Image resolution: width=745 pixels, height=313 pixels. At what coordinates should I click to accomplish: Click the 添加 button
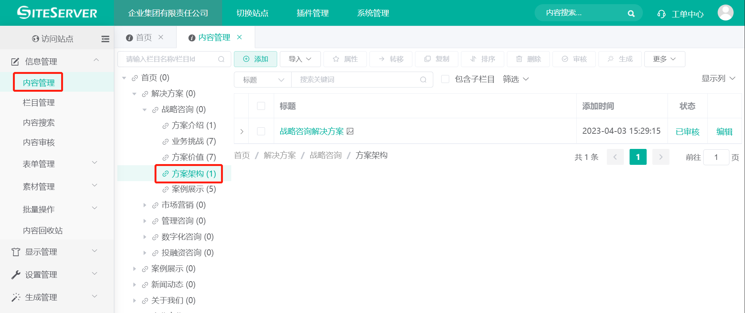point(256,59)
